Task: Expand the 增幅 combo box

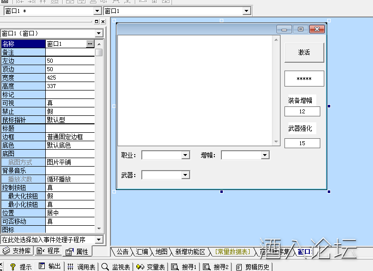Action: coord(265,155)
